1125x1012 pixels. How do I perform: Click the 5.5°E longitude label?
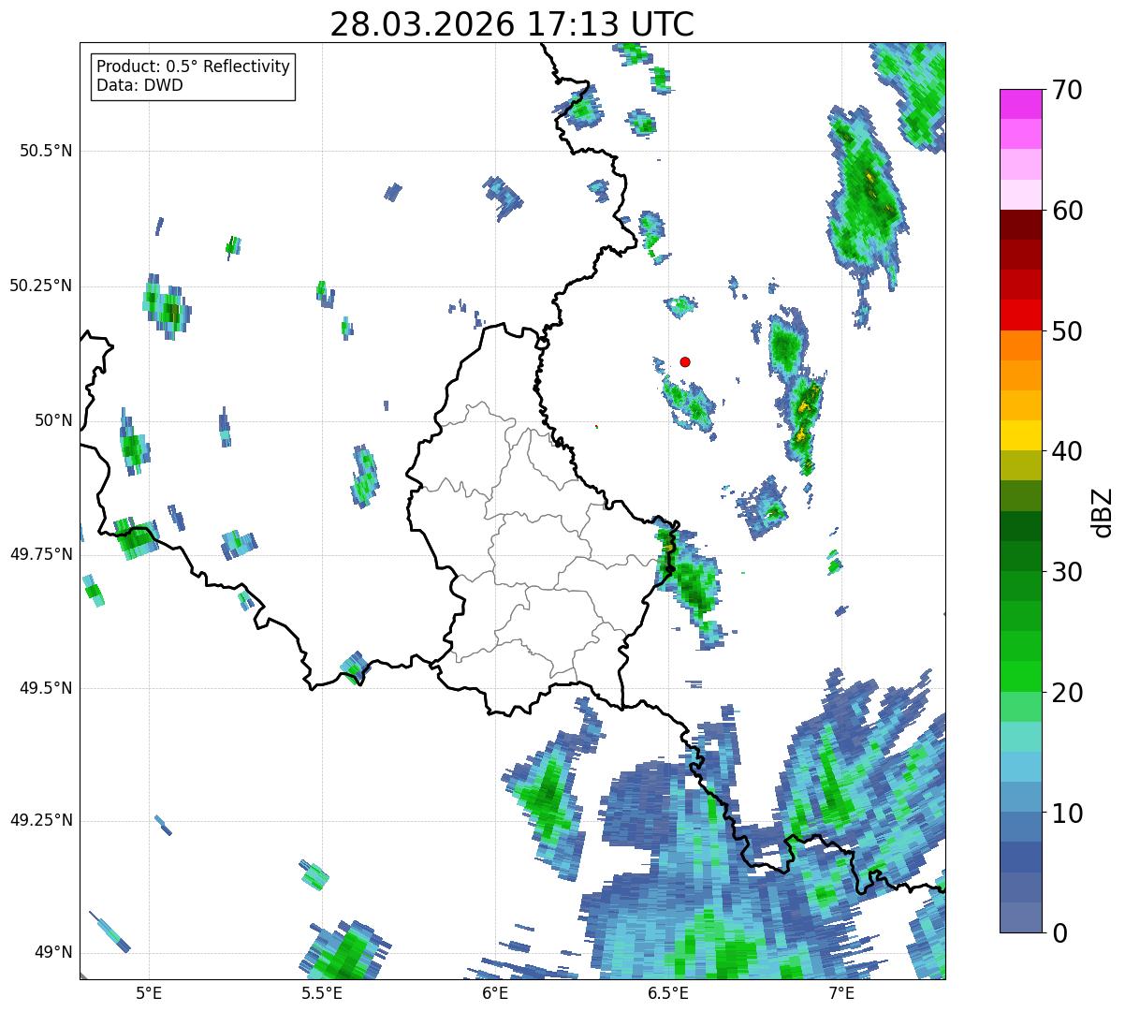pyautogui.click(x=322, y=992)
